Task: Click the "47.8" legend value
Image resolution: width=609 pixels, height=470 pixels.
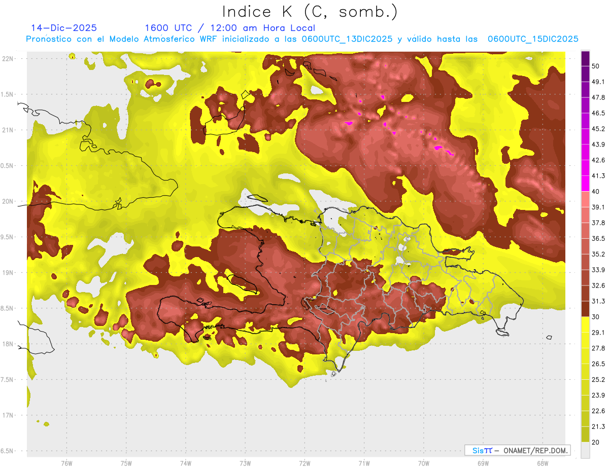Action: pyautogui.click(x=598, y=97)
